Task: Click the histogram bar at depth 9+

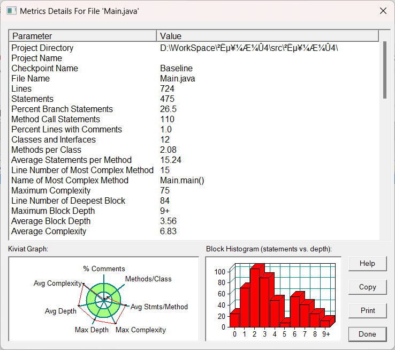Action: (x=325, y=323)
